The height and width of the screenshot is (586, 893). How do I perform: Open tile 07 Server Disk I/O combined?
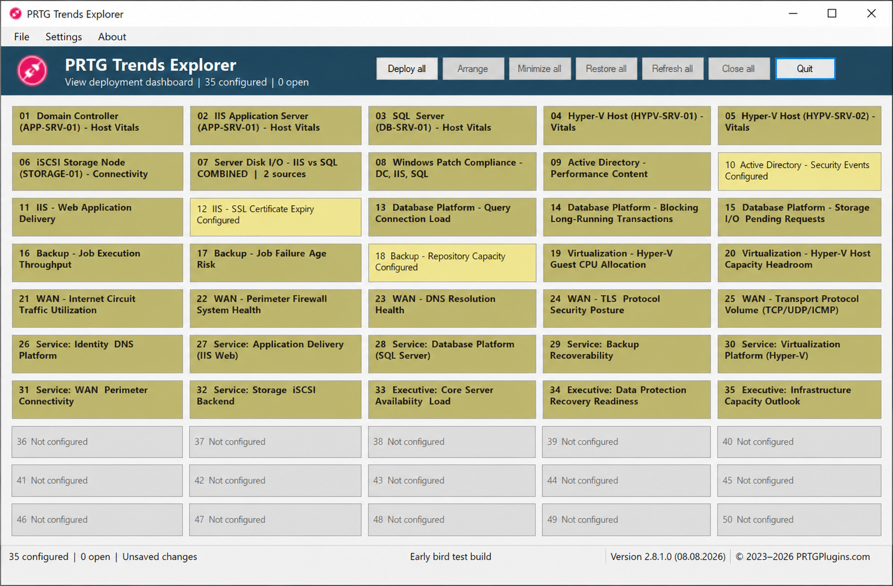pos(275,171)
